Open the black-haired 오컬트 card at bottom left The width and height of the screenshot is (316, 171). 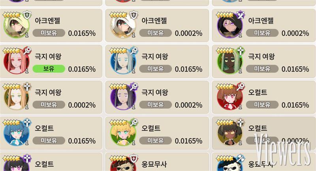(x=51, y=162)
